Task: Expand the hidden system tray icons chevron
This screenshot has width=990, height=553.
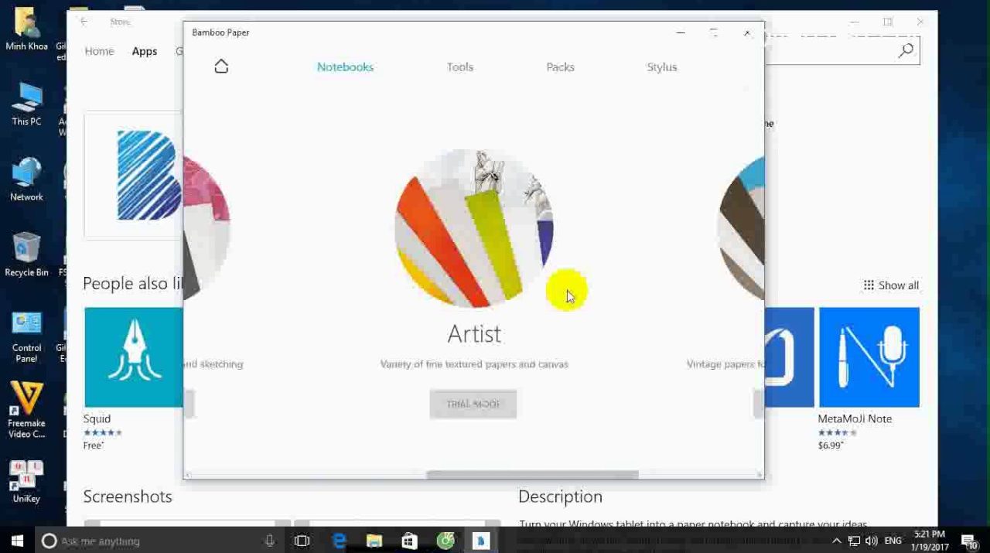Action: pyautogui.click(x=836, y=541)
